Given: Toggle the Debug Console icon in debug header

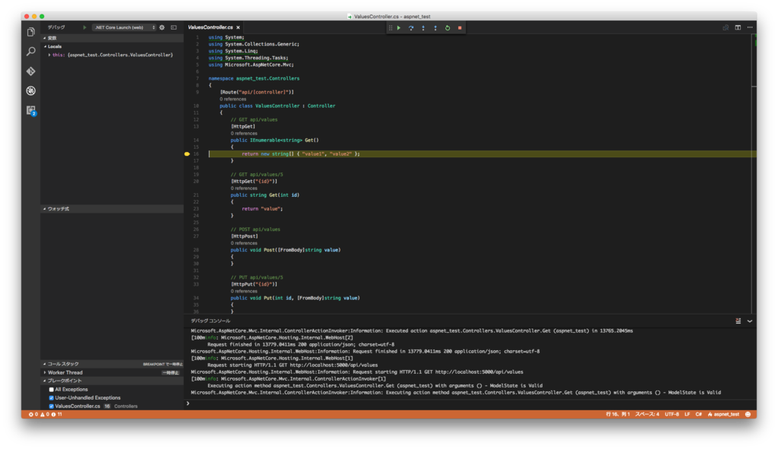Looking at the screenshot, I should (x=174, y=27).
